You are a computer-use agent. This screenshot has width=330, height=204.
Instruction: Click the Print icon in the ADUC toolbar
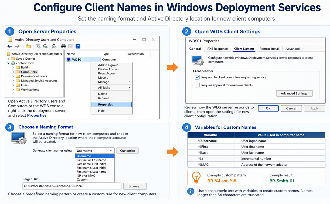point(64,46)
